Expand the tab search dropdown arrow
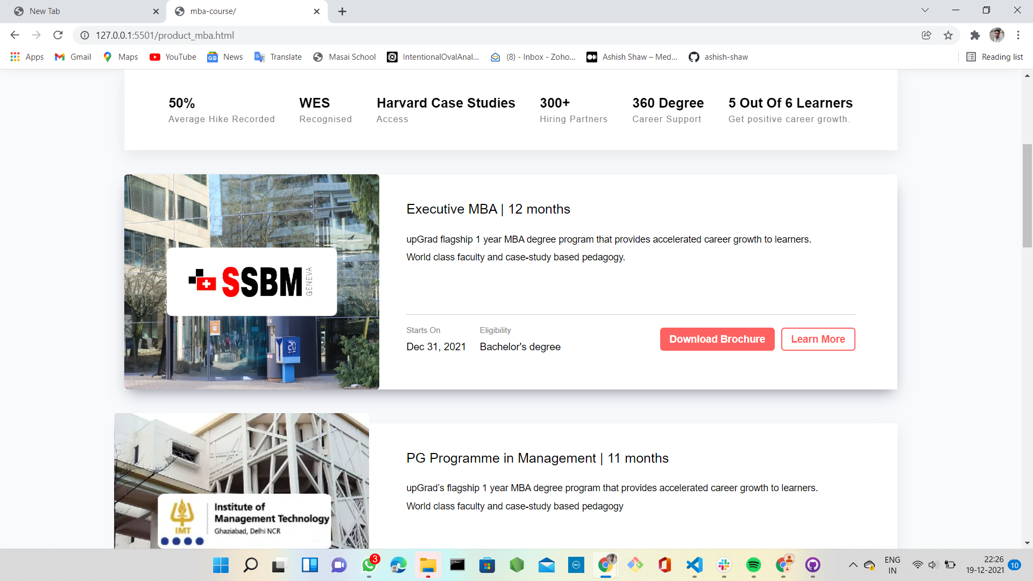Image resolution: width=1033 pixels, height=581 pixels. [925, 10]
